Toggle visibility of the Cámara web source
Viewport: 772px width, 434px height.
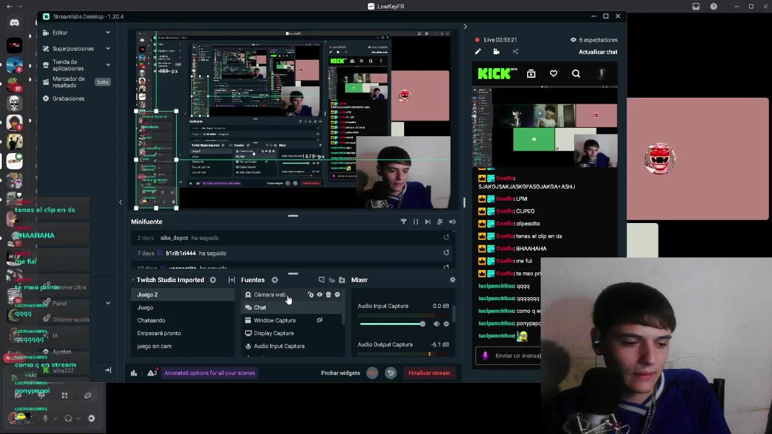(320, 295)
